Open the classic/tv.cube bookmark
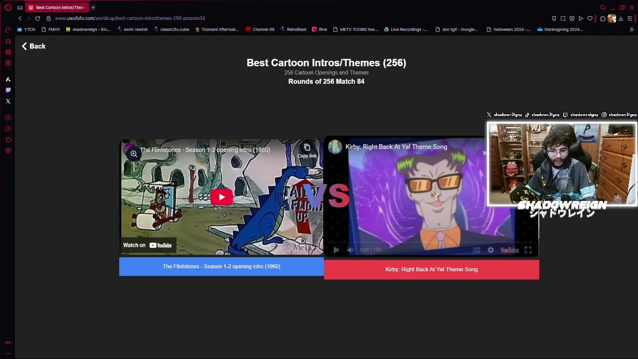The width and height of the screenshot is (638, 359). point(171,29)
